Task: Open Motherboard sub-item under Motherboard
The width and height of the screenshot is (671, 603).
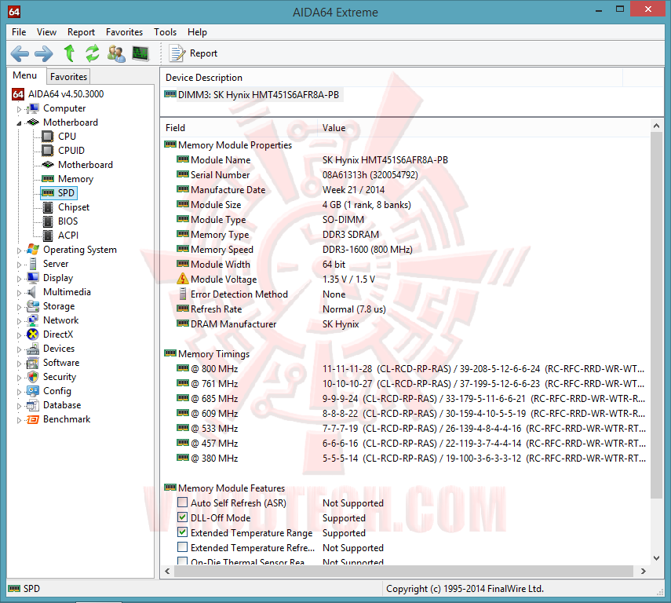Action: click(86, 164)
